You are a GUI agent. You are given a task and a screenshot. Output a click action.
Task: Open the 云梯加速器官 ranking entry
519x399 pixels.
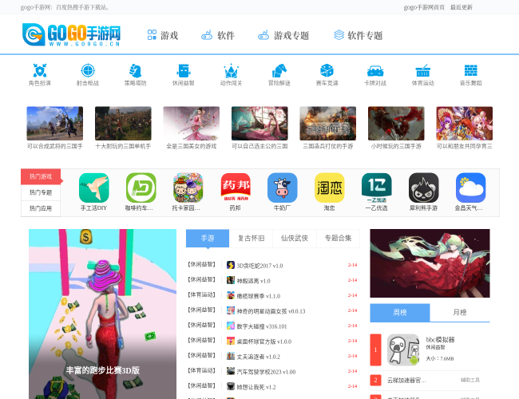pyautogui.click(x=406, y=381)
